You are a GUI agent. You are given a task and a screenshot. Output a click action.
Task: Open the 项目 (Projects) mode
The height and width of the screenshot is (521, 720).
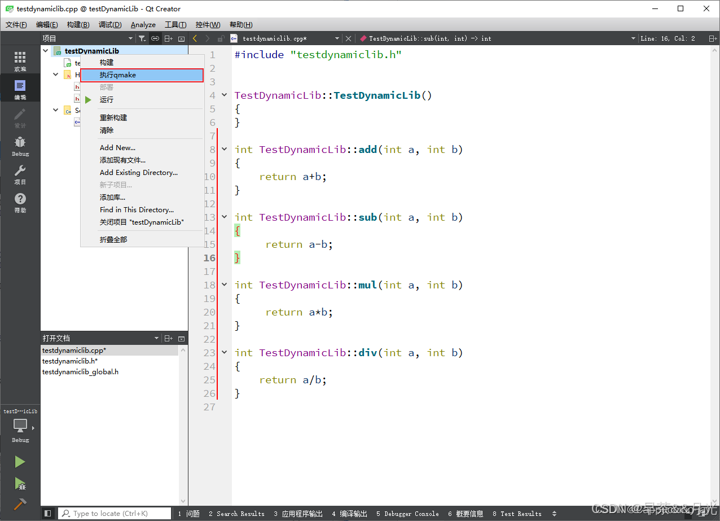coord(20,174)
